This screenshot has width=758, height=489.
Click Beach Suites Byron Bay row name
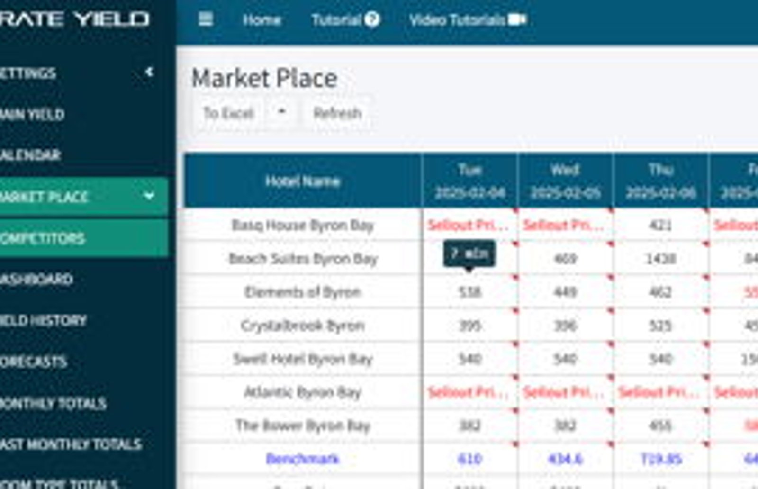(x=303, y=258)
